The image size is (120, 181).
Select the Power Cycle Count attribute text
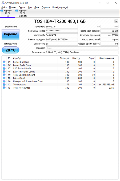tap(22, 65)
